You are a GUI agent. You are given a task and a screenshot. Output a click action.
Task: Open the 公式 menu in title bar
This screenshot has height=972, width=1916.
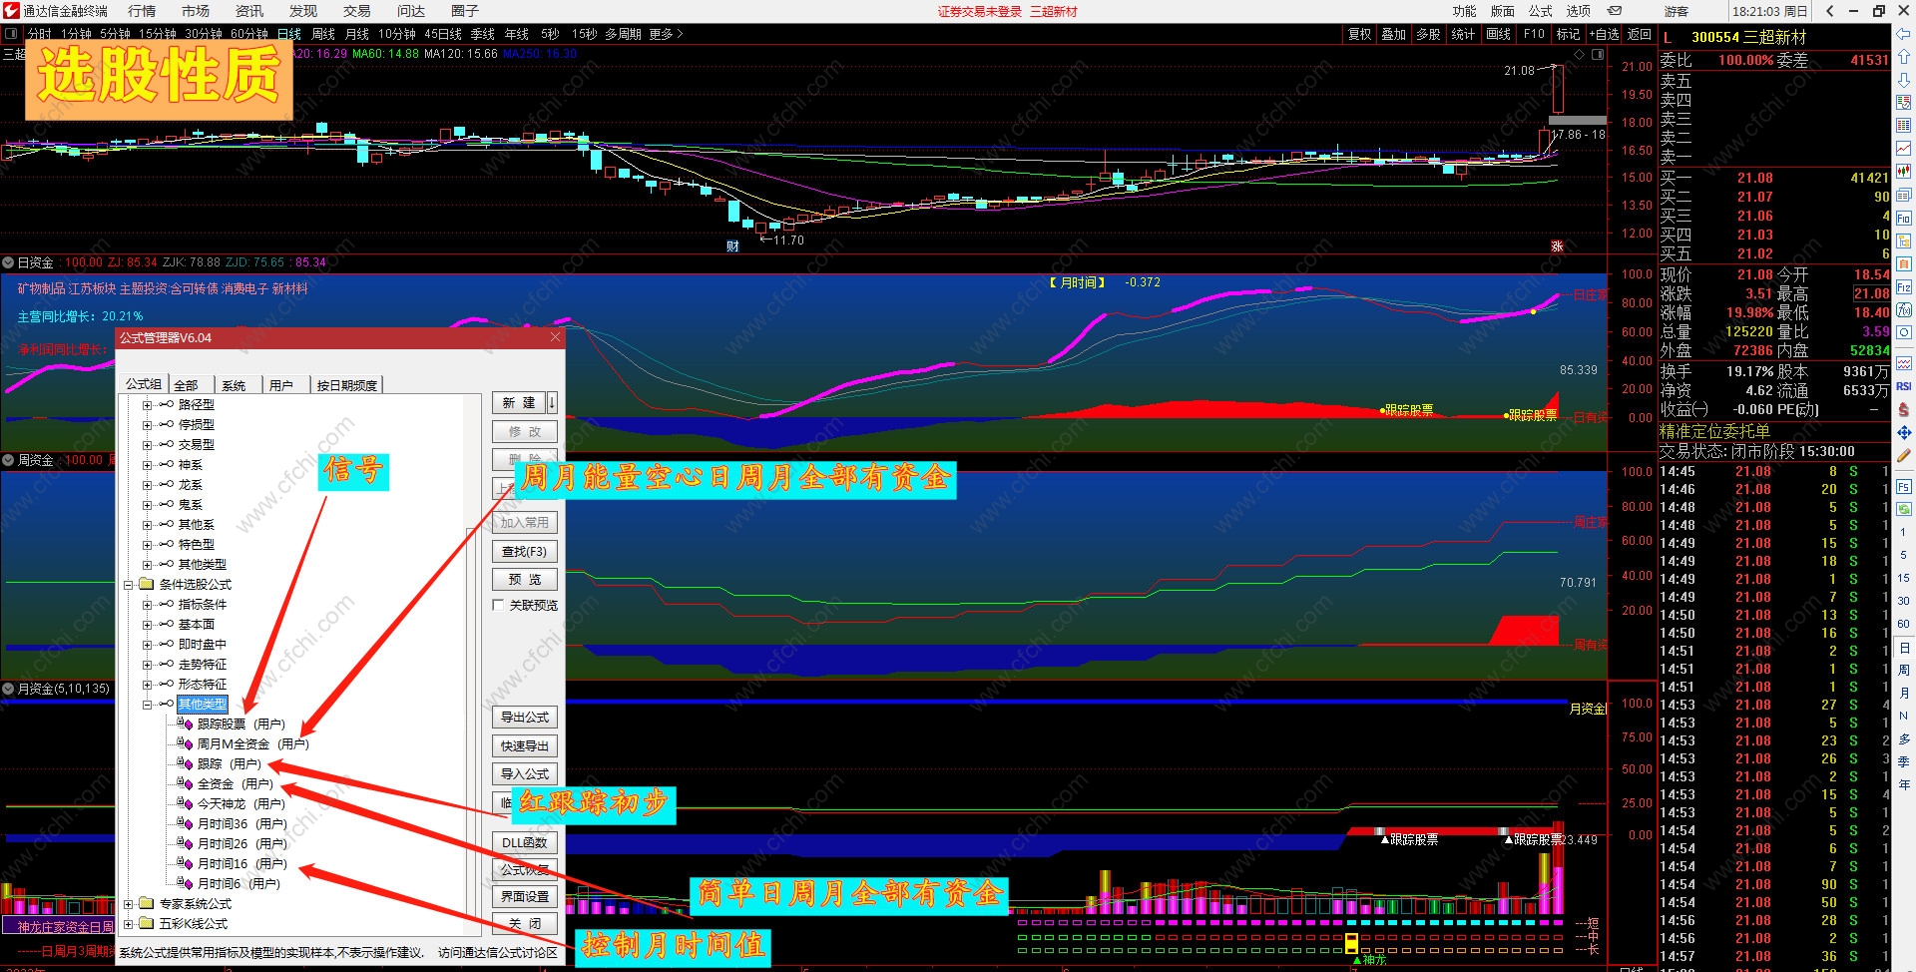(1540, 11)
